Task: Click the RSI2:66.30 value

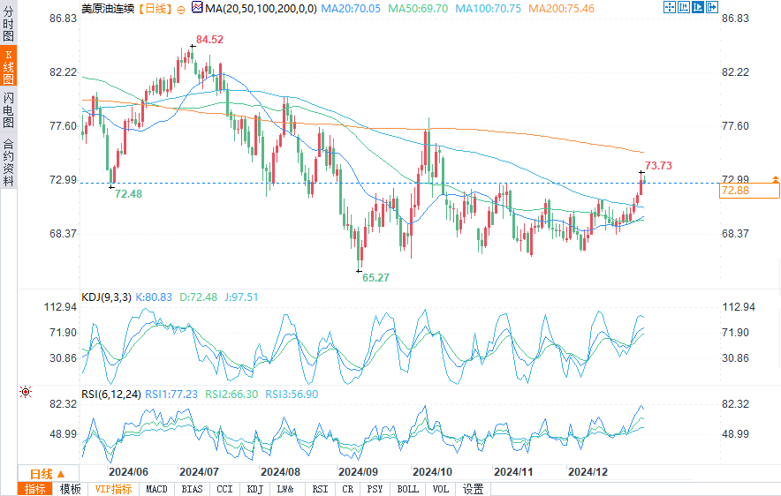Action: point(231,394)
